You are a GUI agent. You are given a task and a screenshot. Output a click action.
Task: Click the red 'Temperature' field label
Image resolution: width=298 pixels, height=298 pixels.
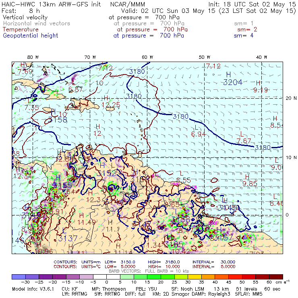click(21, 29)
